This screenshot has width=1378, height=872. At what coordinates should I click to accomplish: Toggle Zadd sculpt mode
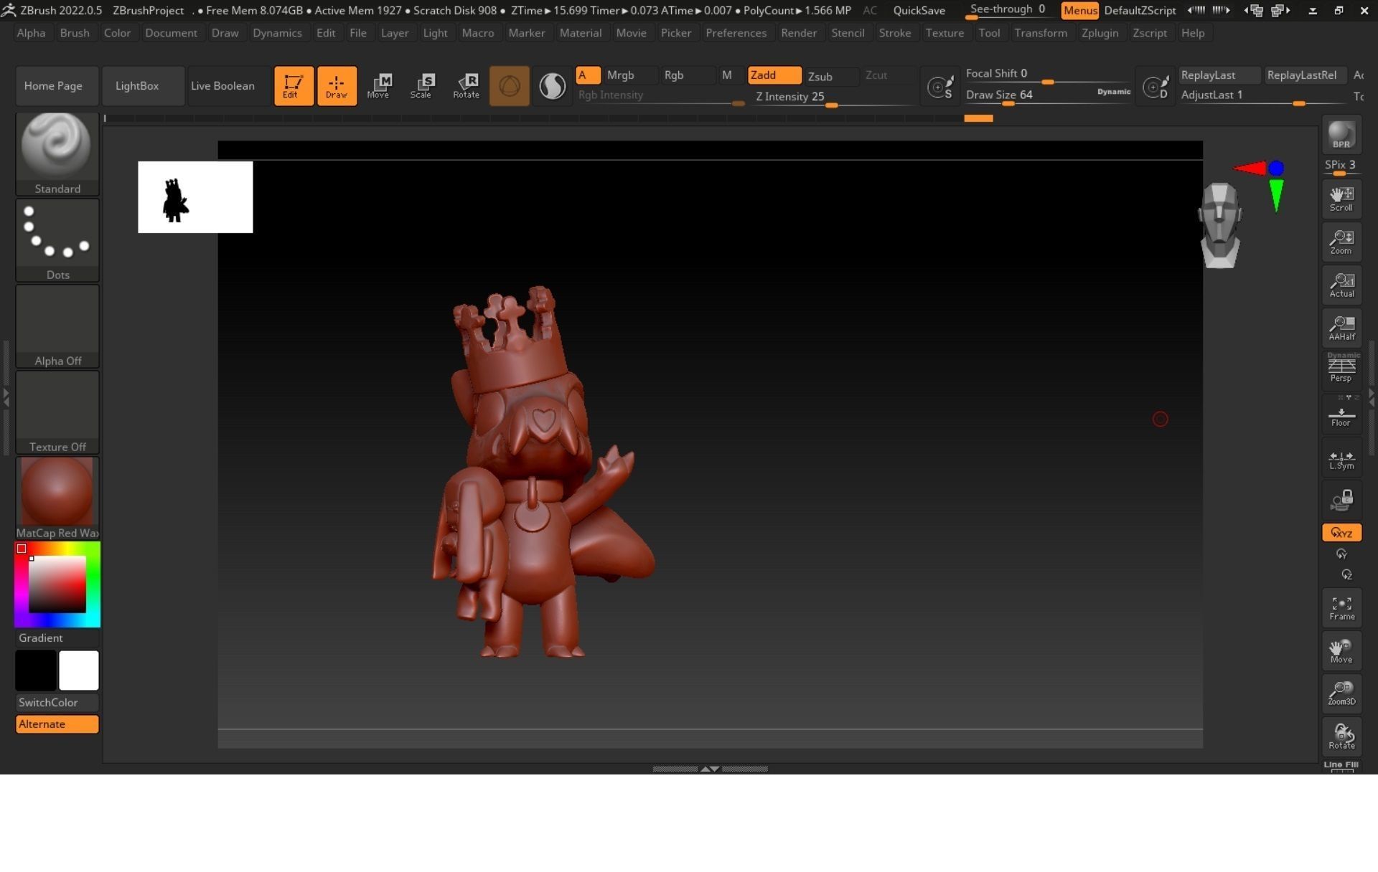[774, 75]
